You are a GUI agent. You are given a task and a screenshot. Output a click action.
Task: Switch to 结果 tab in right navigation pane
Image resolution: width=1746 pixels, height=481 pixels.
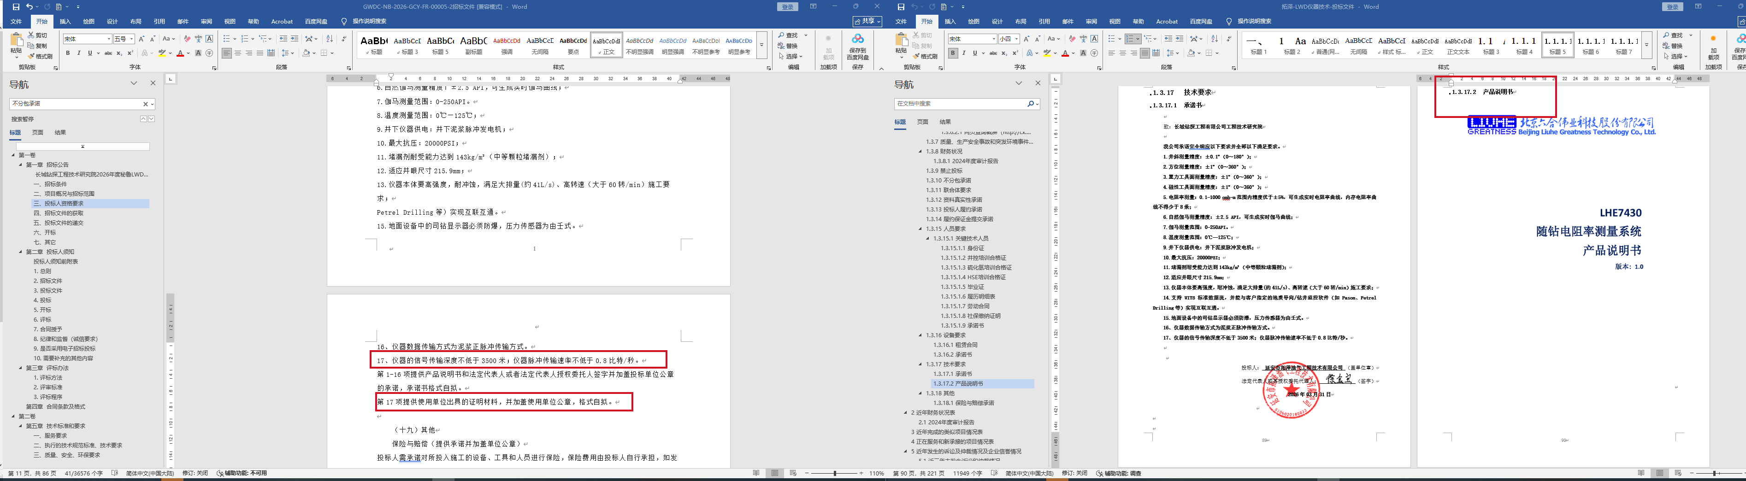(x=945, y=122)
